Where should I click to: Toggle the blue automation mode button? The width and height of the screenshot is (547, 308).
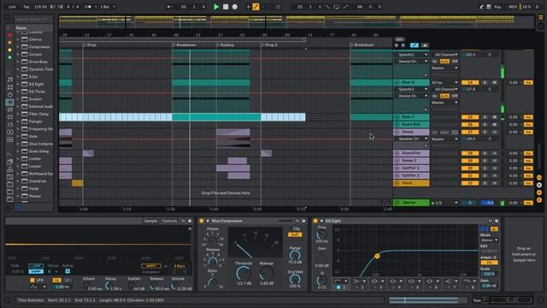(x=414, y=45)
